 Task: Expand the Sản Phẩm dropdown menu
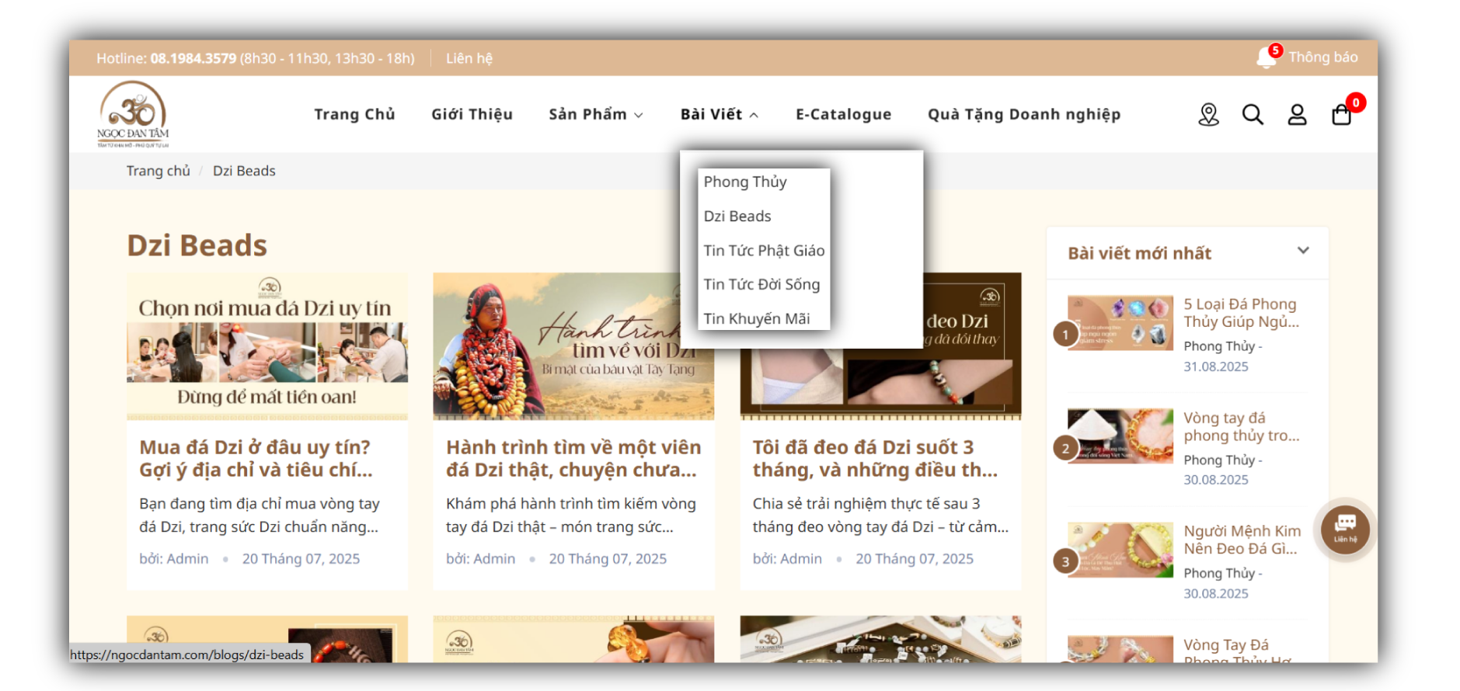tap(595, 114)
